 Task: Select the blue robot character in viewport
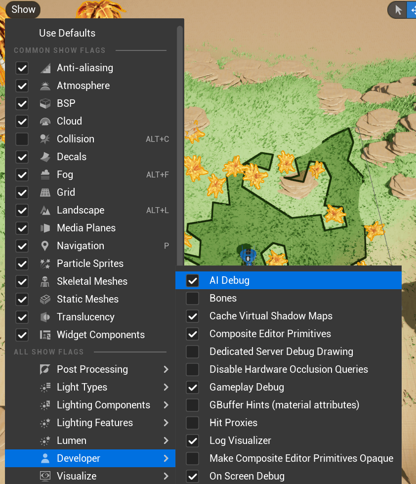click(248, 257)
